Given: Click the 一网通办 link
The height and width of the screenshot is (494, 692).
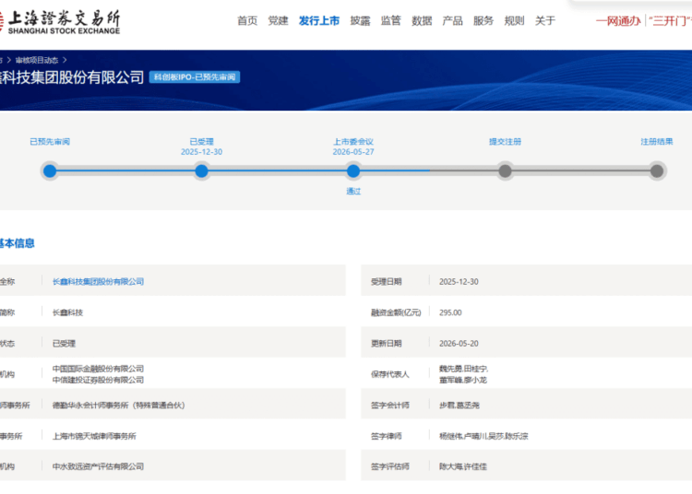Looking at the screenshot, I should (x=618, y=20).
